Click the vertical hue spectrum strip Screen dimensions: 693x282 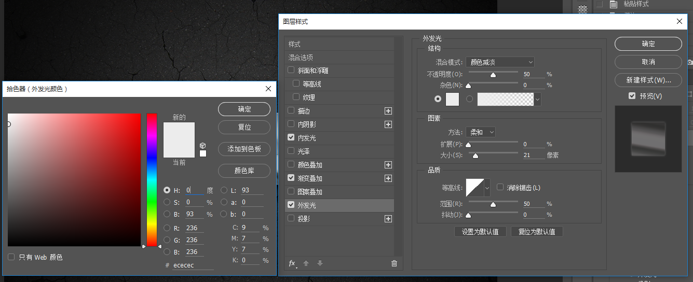click(x=152, y=180)
